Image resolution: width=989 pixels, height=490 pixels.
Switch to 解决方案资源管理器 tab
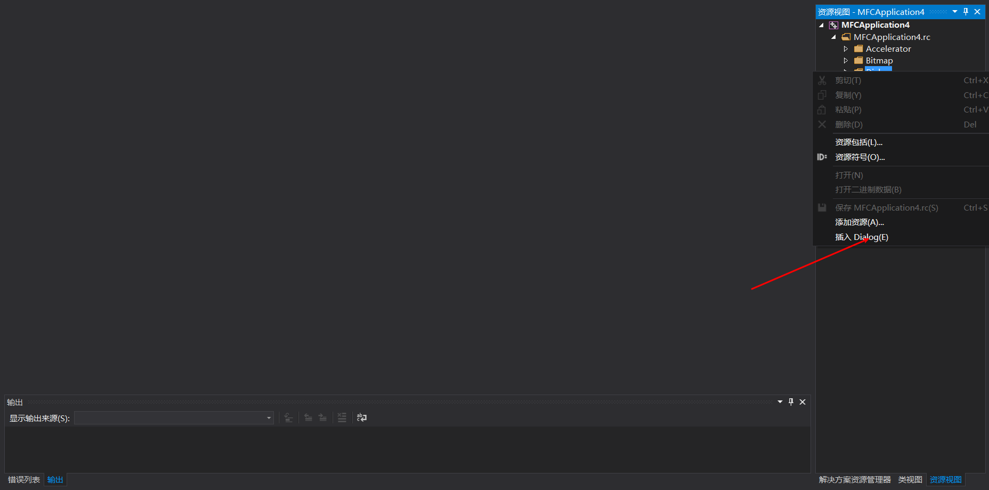[855, 480]
